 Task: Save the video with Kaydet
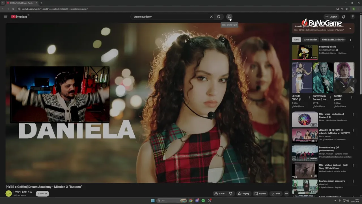[x=260, y=194]
